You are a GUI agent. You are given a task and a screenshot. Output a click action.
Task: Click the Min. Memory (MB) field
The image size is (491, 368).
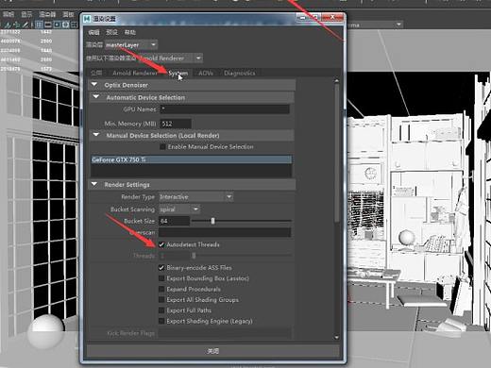click(x=176, y=124)
